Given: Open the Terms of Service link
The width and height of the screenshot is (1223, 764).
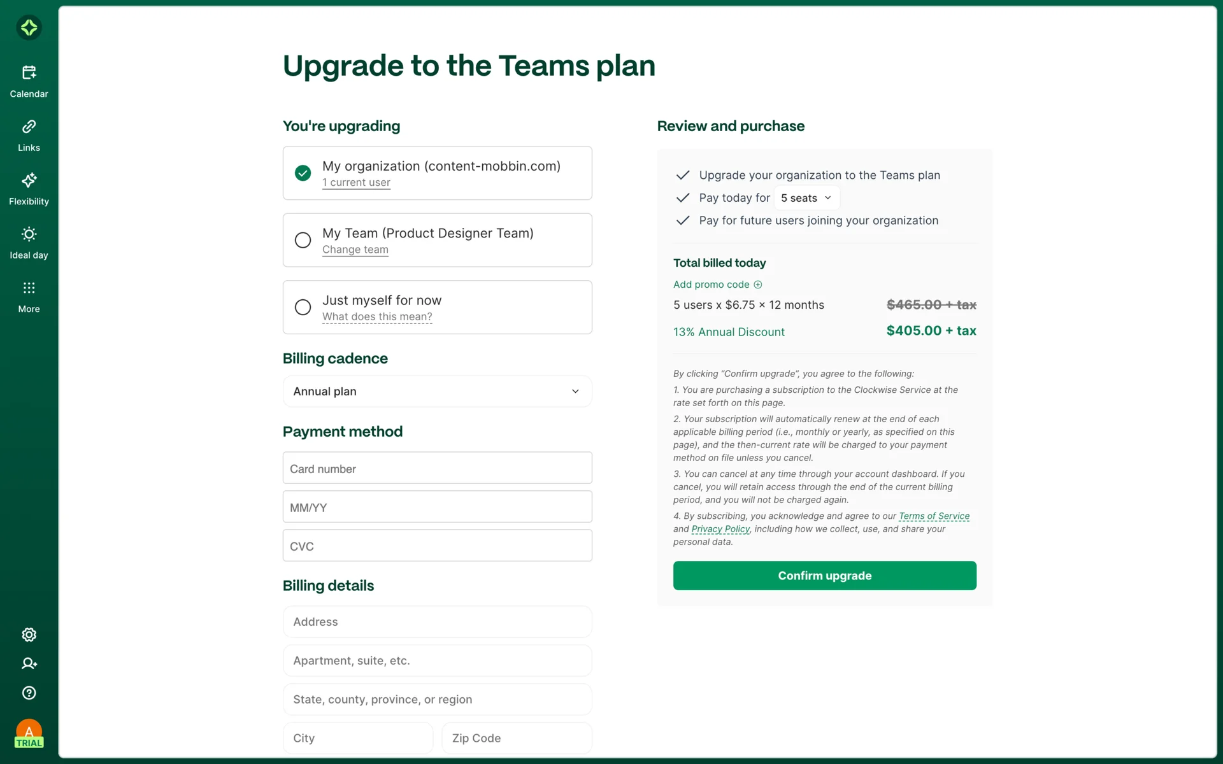Looking at the screenshot, I should click(x=934, y=516).
